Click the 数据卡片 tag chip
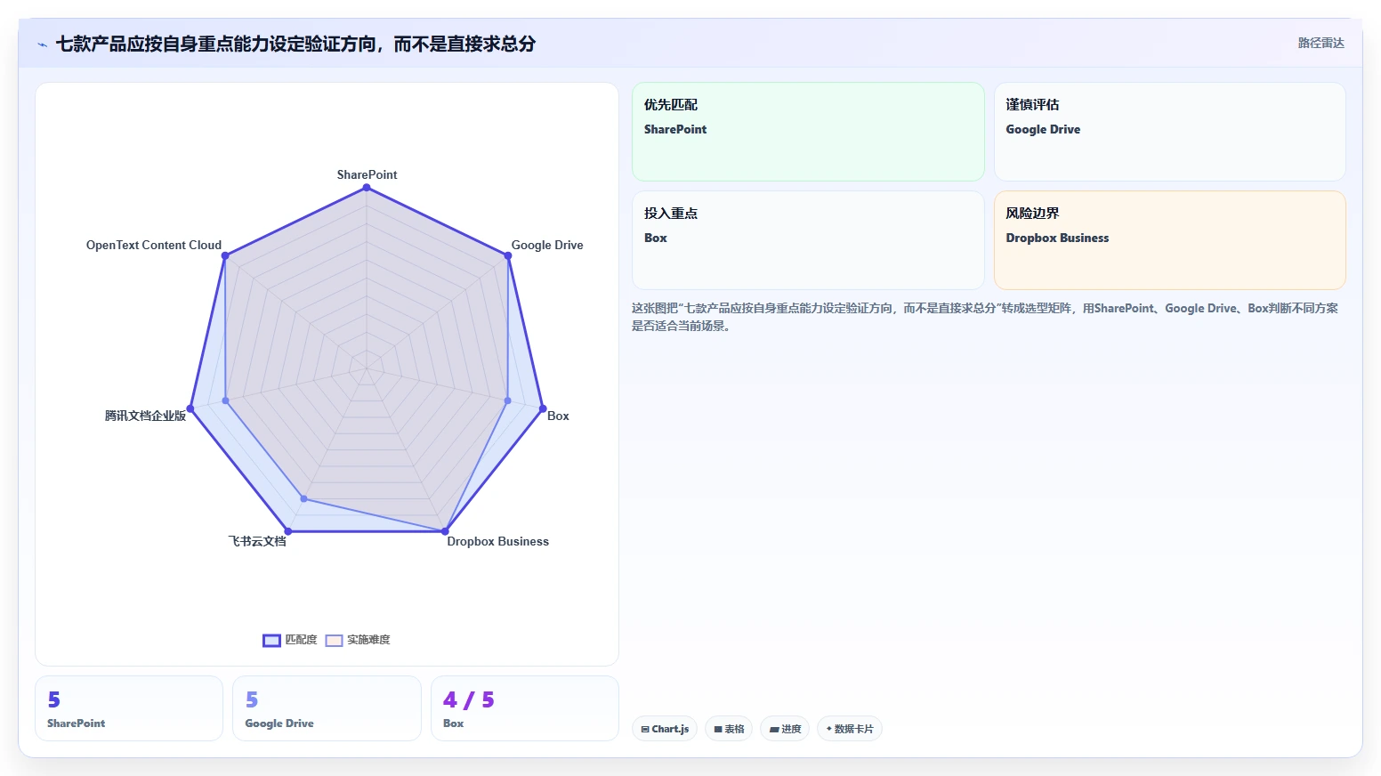 click(850, 729)
